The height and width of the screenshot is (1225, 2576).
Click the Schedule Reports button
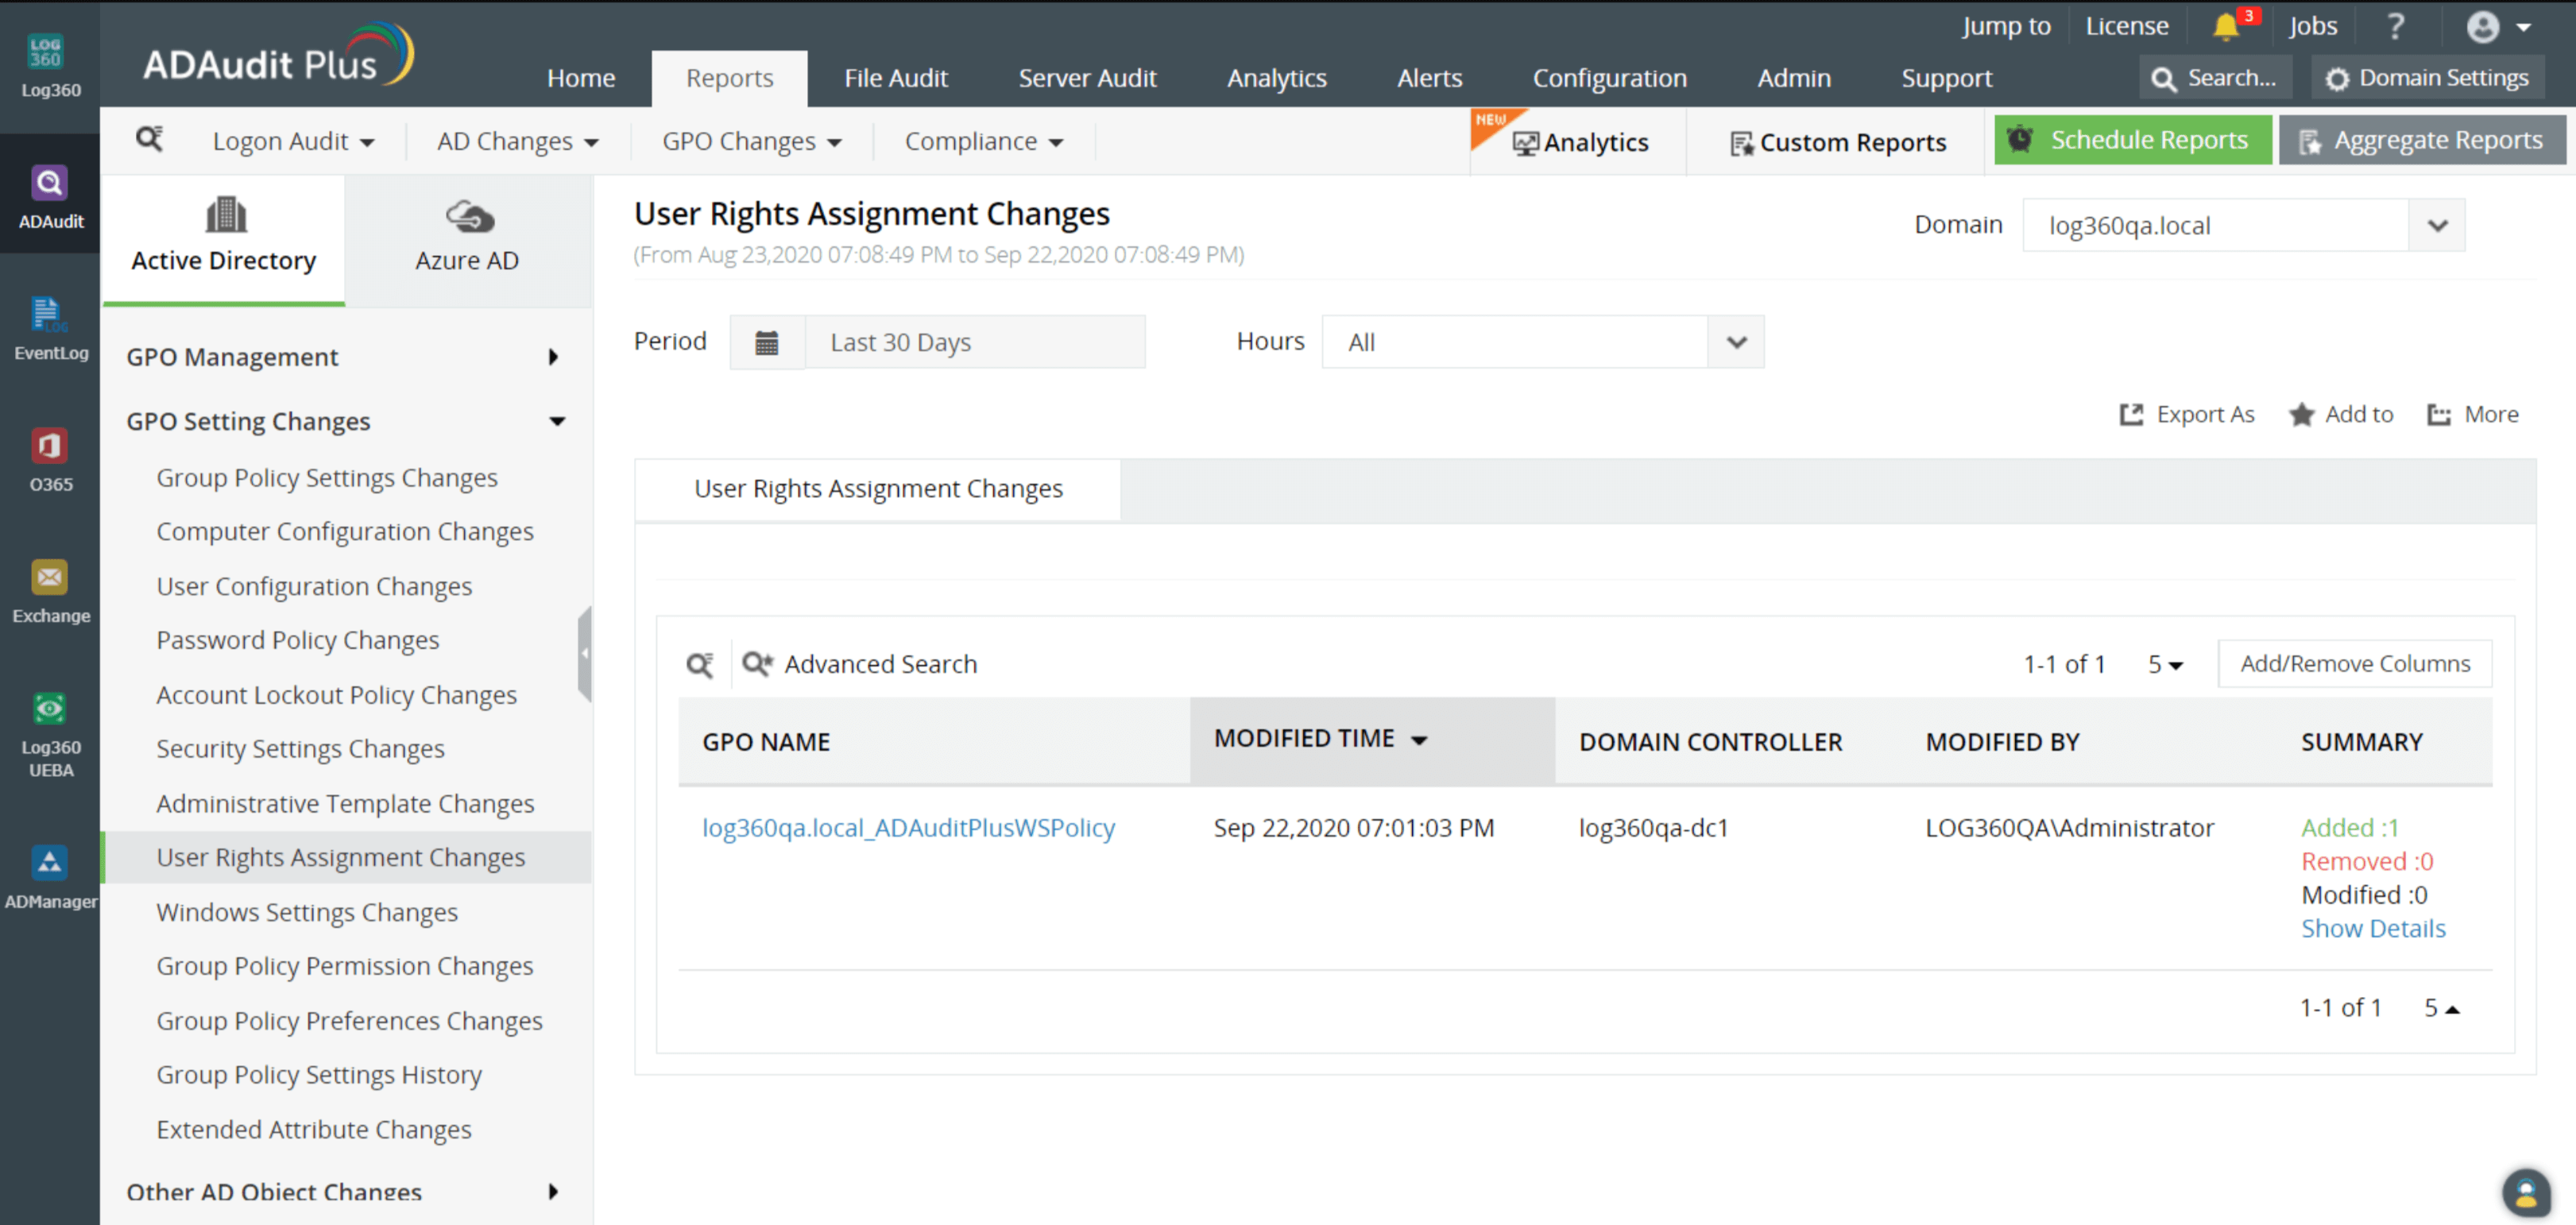tap(2132, 140)
